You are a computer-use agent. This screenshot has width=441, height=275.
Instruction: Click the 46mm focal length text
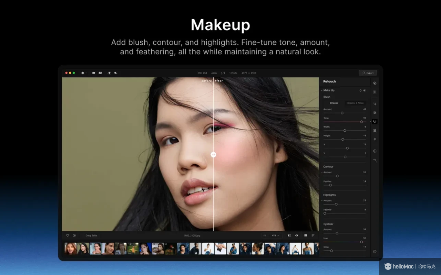click(214, 73)
